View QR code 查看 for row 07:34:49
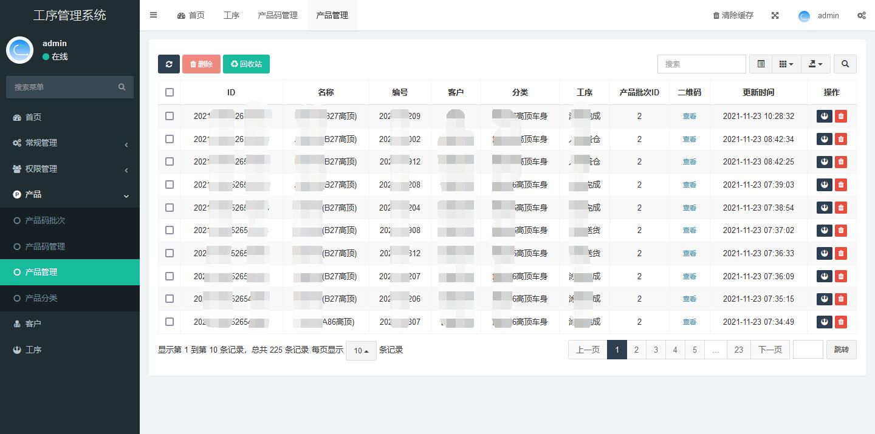This screenshot has height=434, width=875. tap(690, 322)
